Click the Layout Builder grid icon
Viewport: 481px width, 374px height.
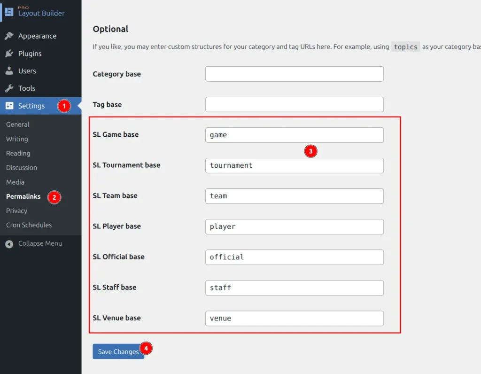(x=9, y=12)
